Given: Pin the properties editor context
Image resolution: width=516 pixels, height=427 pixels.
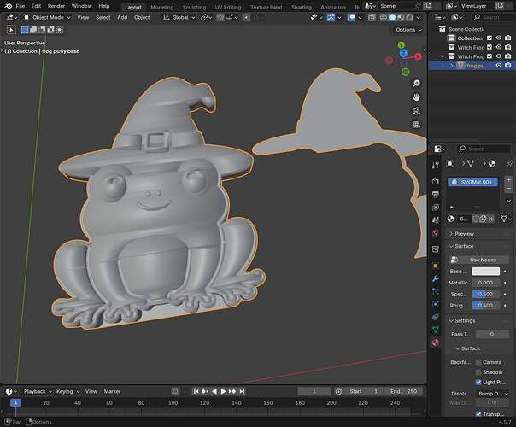Looking at the screenshot, I should (509, 163).
